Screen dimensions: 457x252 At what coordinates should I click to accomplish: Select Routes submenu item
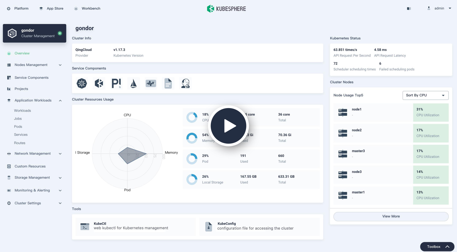point(20,143)
